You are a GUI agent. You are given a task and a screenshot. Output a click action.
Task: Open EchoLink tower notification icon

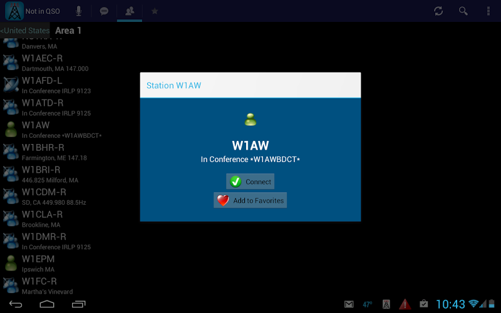(386, 304)
